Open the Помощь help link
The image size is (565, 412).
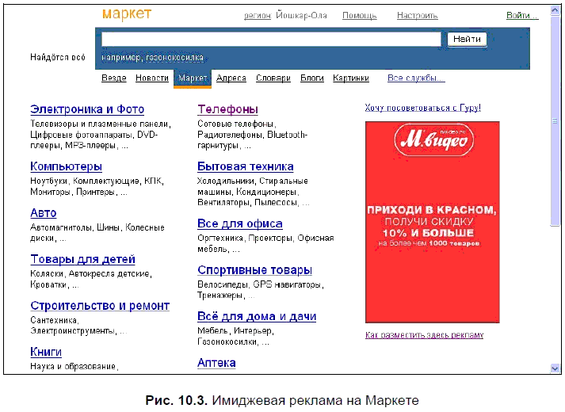pos(359,15)
